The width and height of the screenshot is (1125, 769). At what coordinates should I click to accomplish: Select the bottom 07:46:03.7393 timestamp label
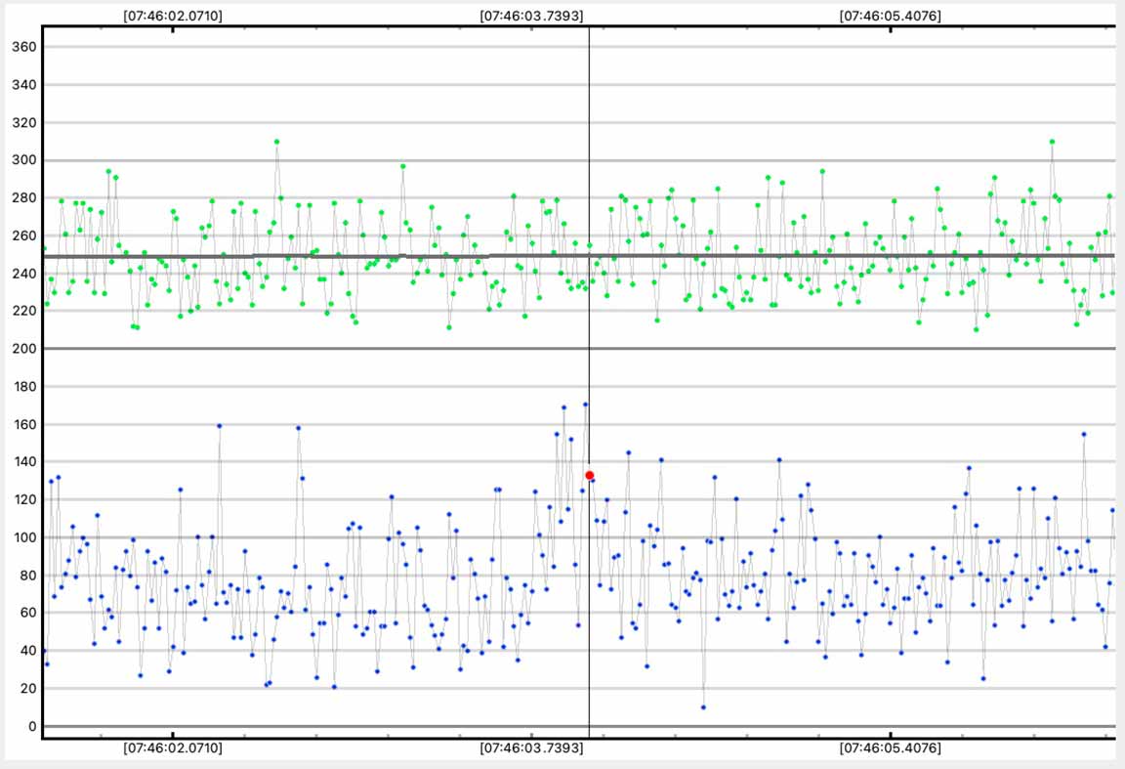531,748
